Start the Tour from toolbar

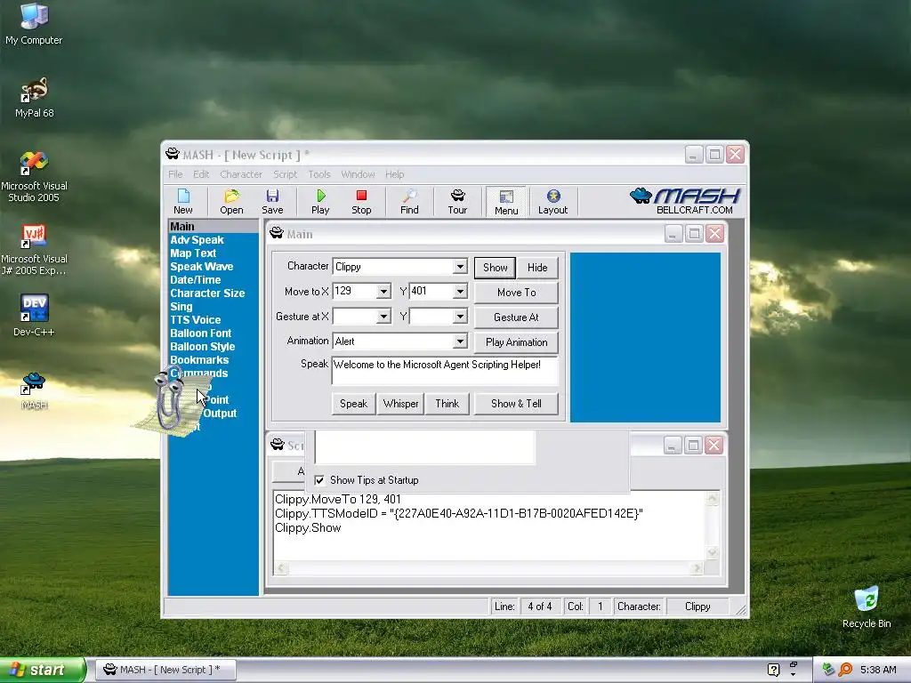tap(457, 202)
